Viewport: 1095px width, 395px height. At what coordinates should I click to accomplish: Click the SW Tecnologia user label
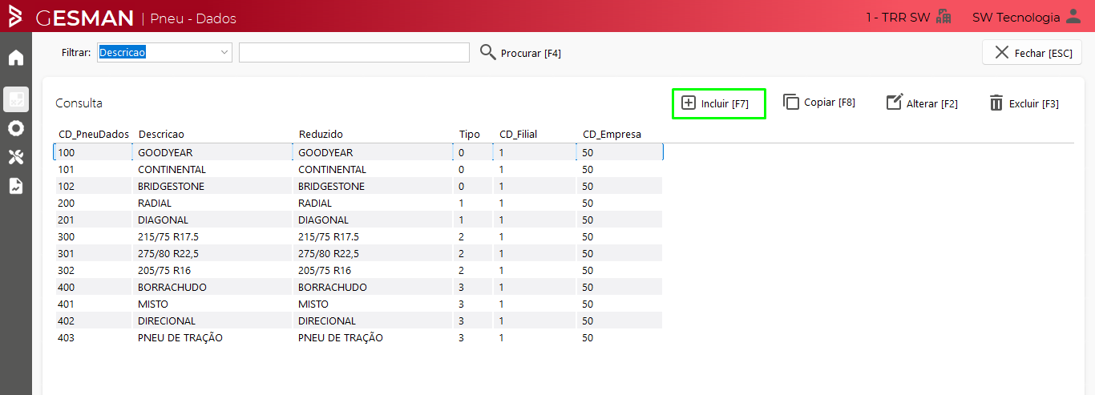point(1016,17)
